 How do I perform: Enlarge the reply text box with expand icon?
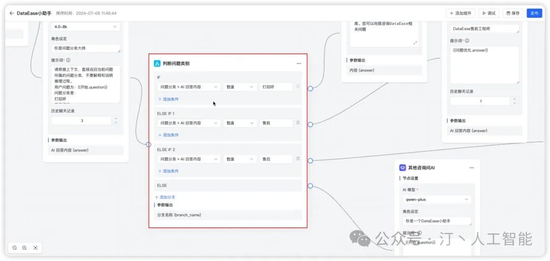click(x=415, y=43)
